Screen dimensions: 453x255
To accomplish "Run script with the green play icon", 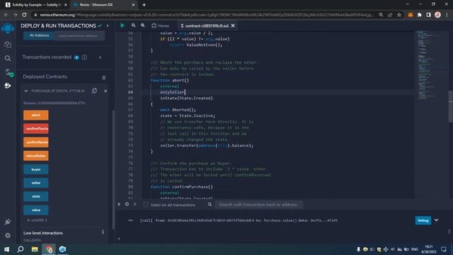I will pyautogui.click(x=122, y=25).
